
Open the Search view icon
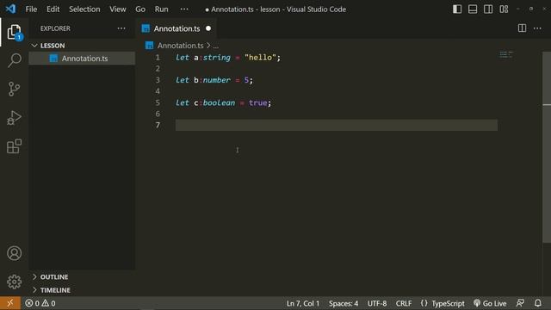(14, 60)
